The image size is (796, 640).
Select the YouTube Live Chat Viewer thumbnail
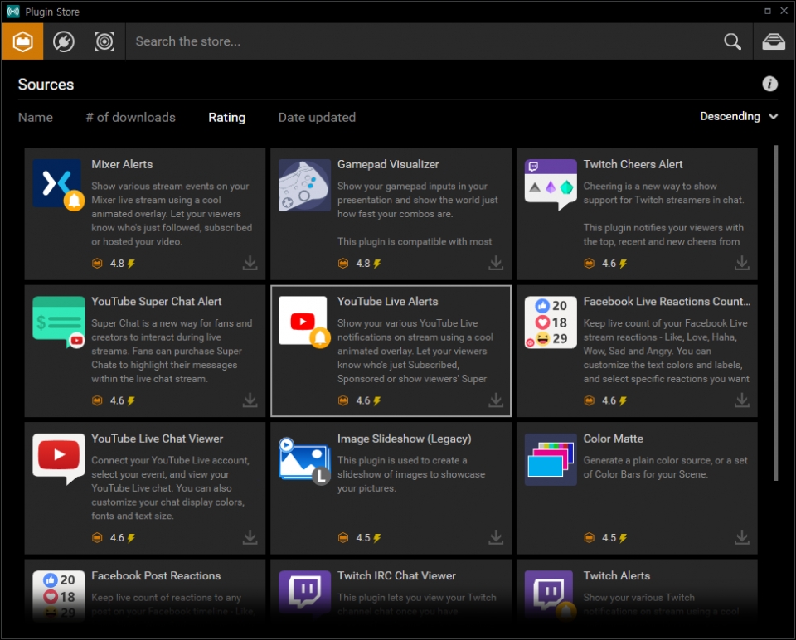[58, 458]
